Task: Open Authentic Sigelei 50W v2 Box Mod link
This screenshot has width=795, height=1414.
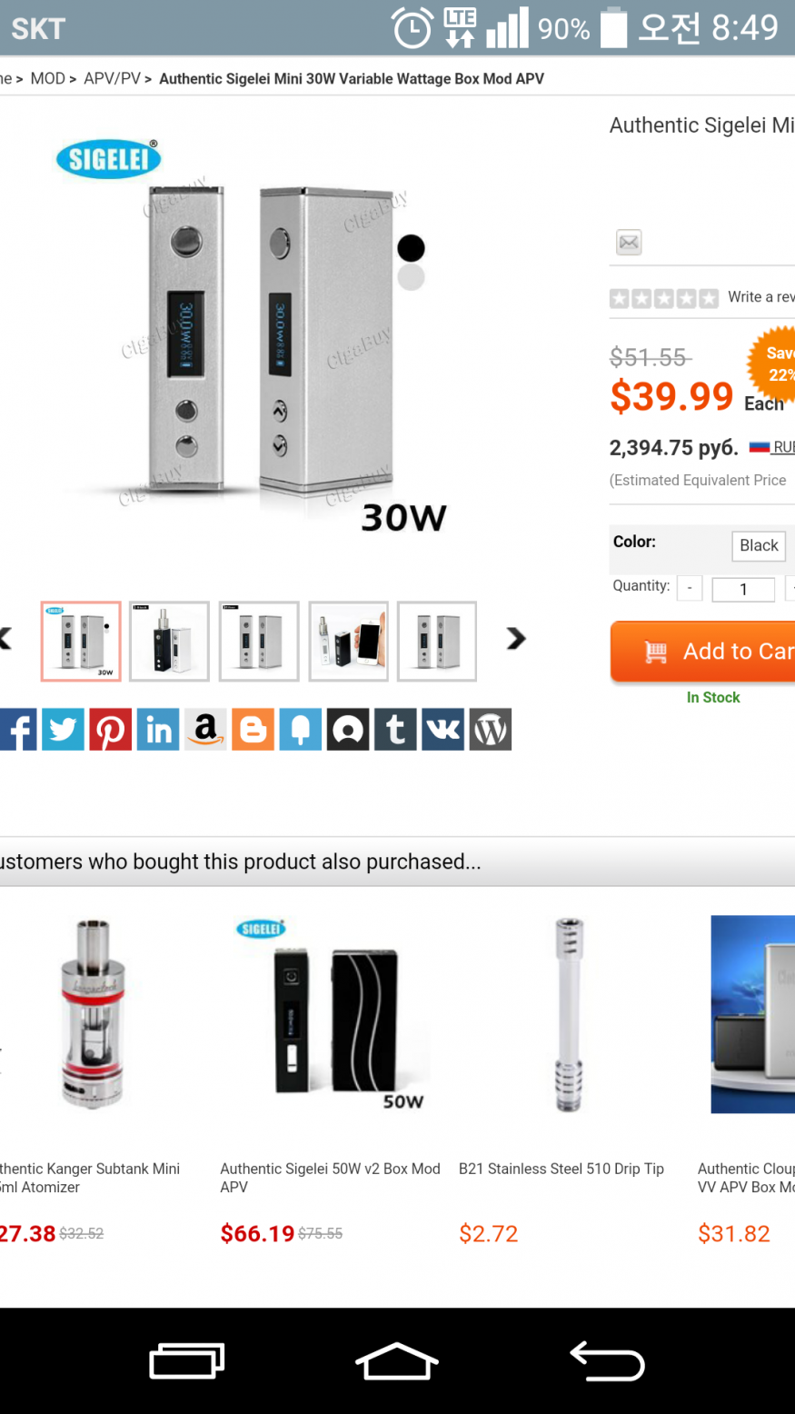Action: pyautogui.click(x=330, y=1178)
